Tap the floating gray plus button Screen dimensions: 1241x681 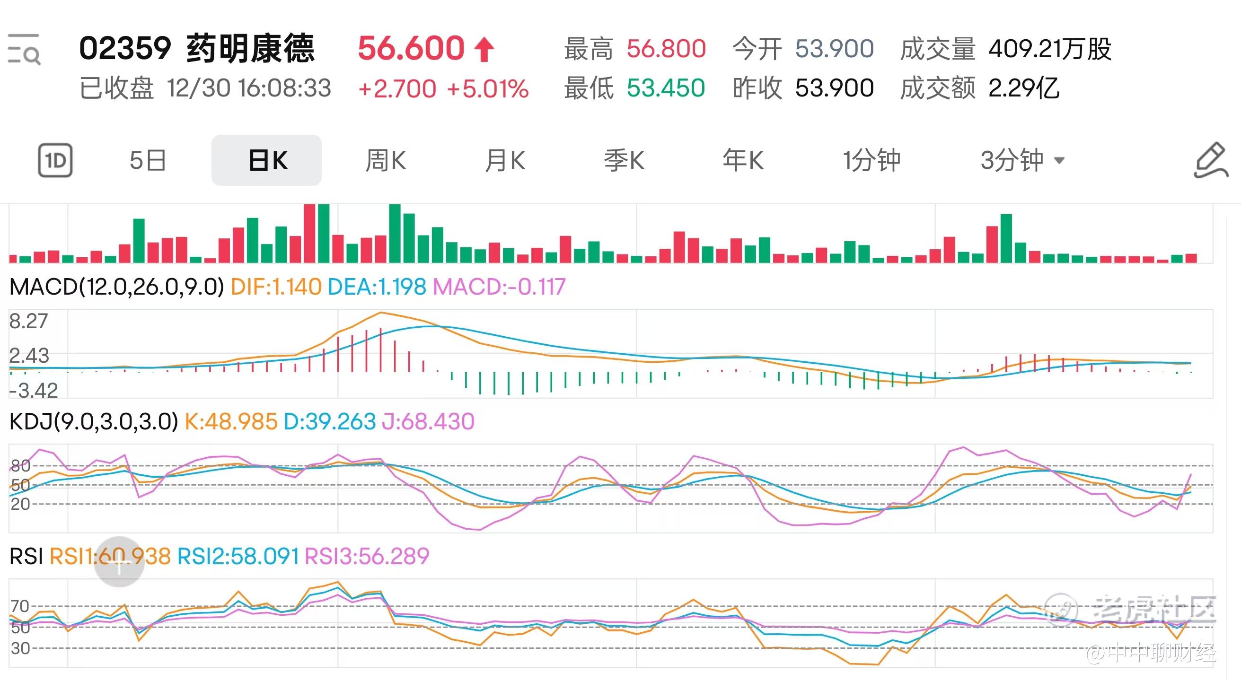point(119,561)
